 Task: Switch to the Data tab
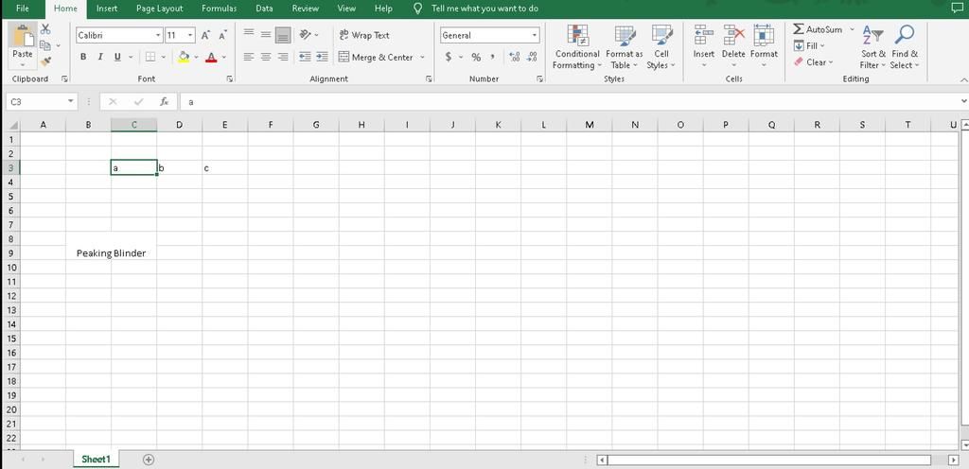point(265,9)
